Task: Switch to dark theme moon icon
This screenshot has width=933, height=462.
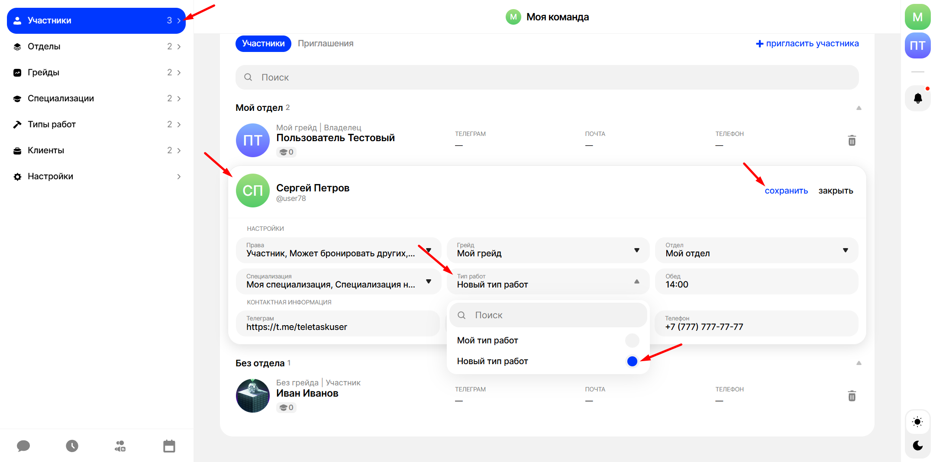Action: click(x=917, y=446)
